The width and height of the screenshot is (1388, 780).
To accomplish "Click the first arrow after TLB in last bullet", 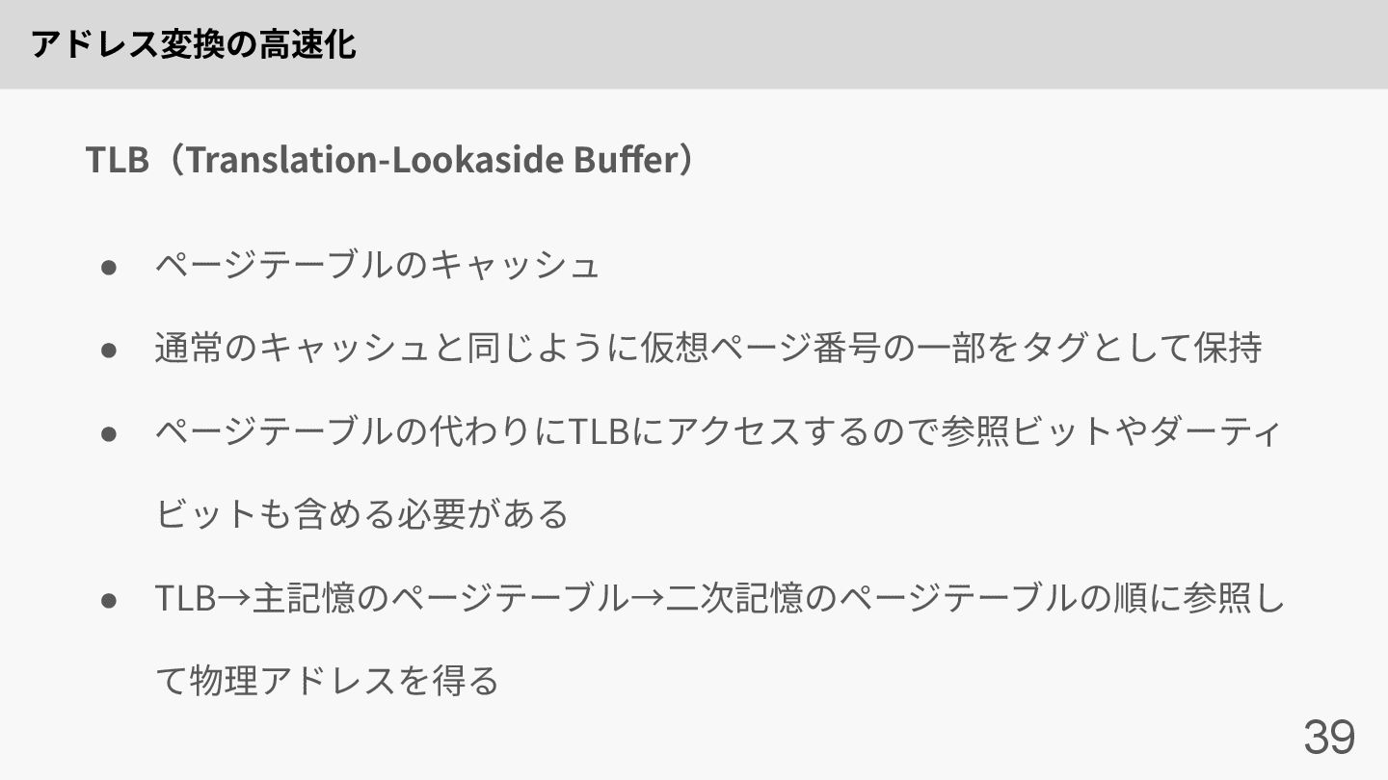I will coord(234,600).
